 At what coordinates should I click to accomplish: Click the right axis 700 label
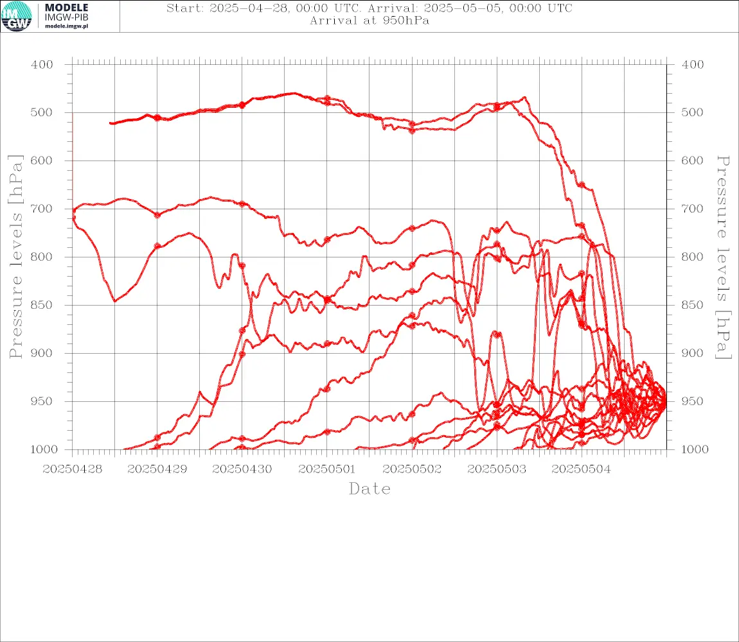coord(692,209)
